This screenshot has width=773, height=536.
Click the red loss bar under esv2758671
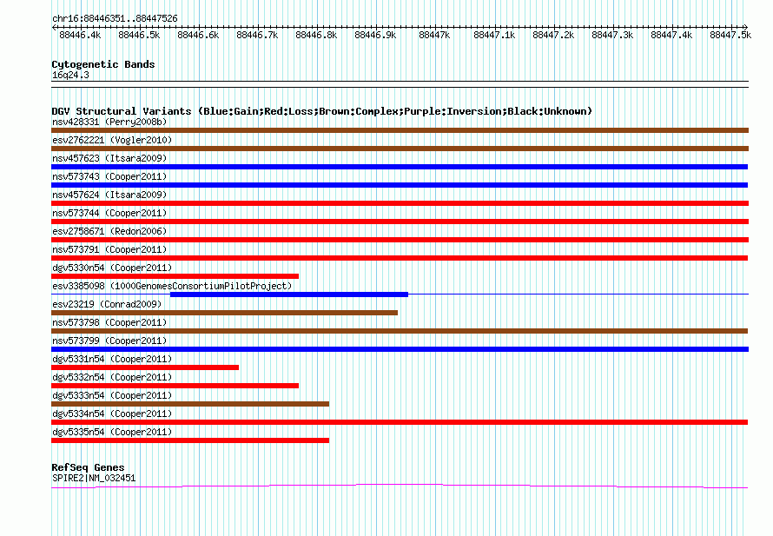pyautogui.click(x=400, y=240)
